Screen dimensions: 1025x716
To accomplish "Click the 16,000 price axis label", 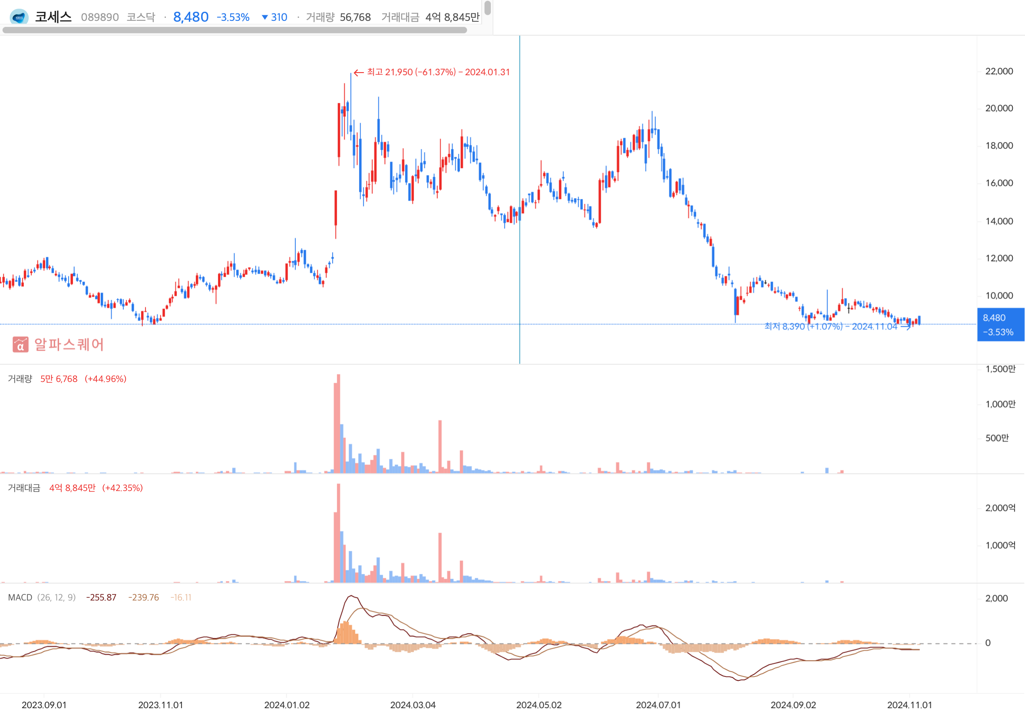I will pyautogui.click(x=999, y=183).
